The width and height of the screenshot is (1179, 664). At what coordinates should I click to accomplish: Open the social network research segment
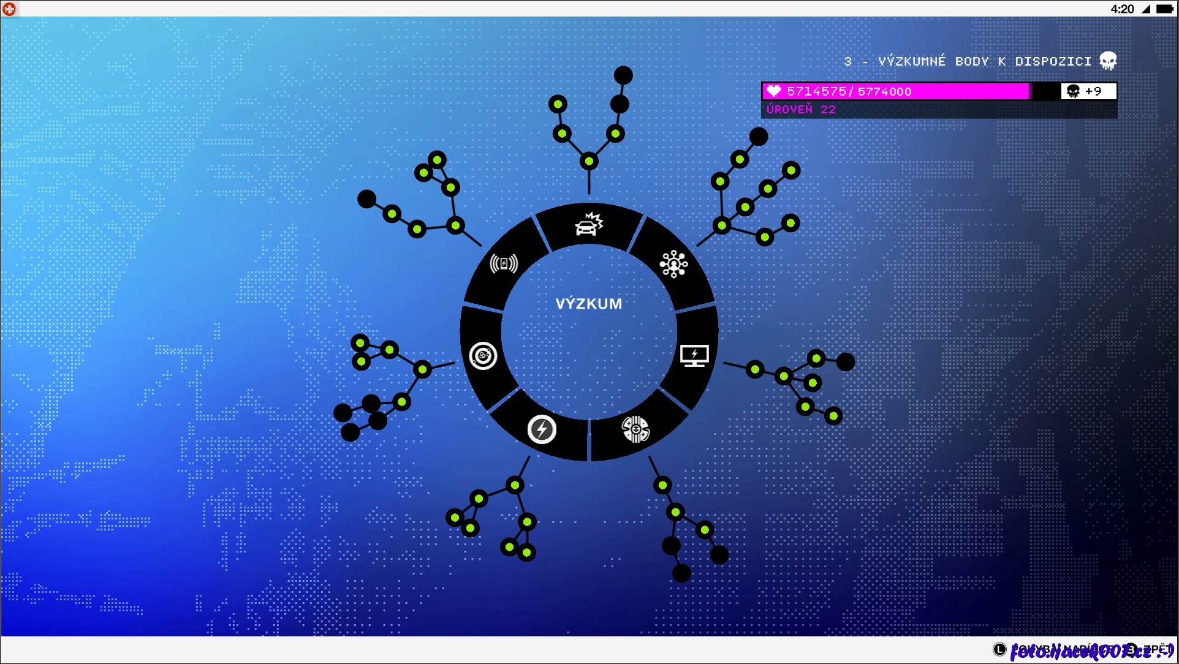[x=673, y=264]
